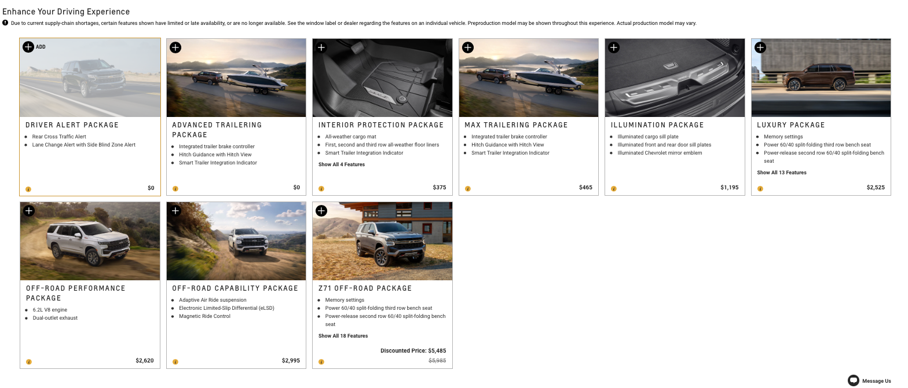Open info icon for Off-Road Capability Package
This screenshot has height=388, width=908.
(175, 362)
